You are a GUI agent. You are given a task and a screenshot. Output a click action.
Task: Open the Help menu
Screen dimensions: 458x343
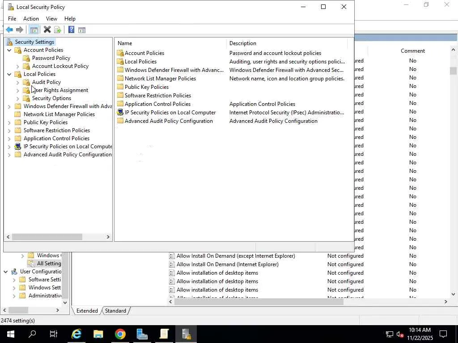(x=70, y=19)
